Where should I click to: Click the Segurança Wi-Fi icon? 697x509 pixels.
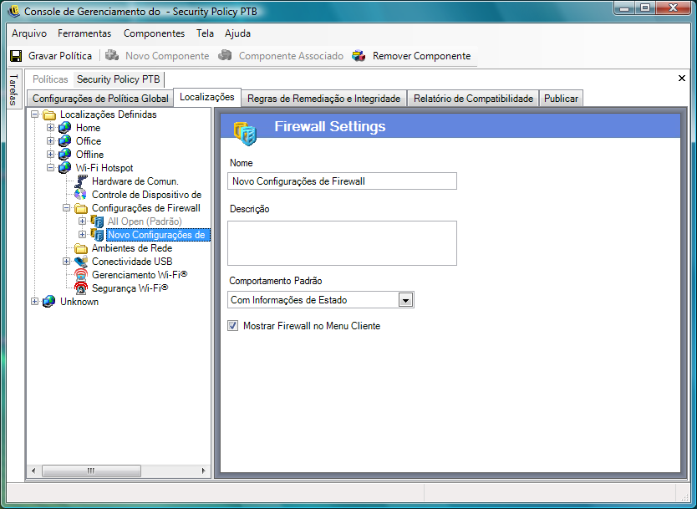pos(81,288)
